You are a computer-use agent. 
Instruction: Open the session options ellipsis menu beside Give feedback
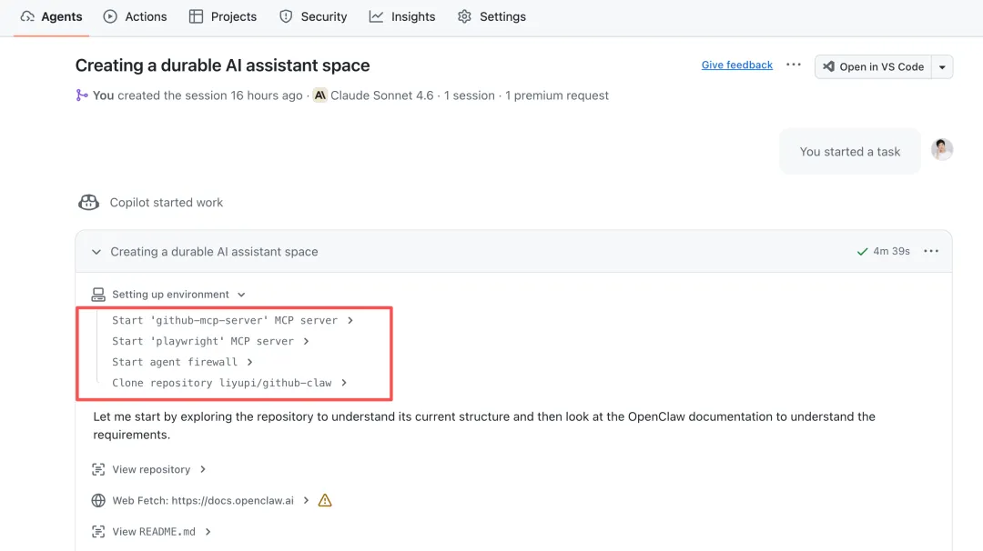(x=794, y=65)
